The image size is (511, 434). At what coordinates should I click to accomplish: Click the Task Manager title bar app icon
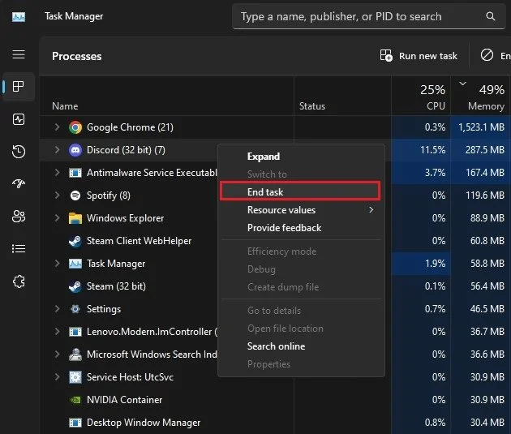click(19, 16)
